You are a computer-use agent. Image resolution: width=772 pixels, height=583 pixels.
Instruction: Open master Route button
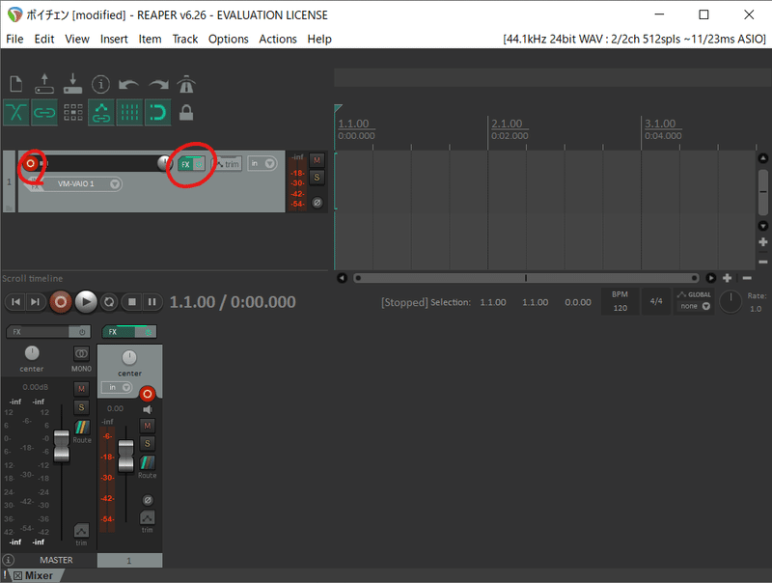(x=82, y=428)
